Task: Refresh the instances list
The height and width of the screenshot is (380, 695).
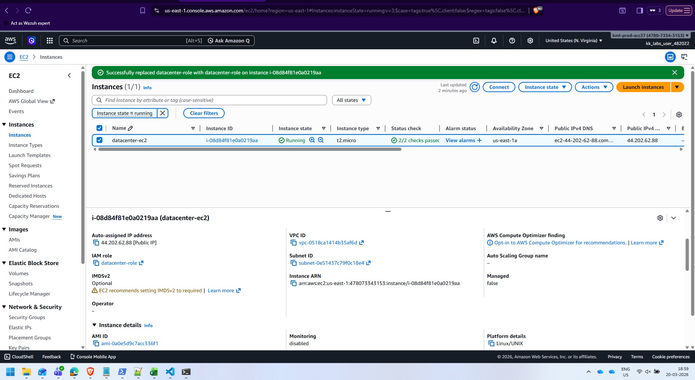Action: coord(475,87)
